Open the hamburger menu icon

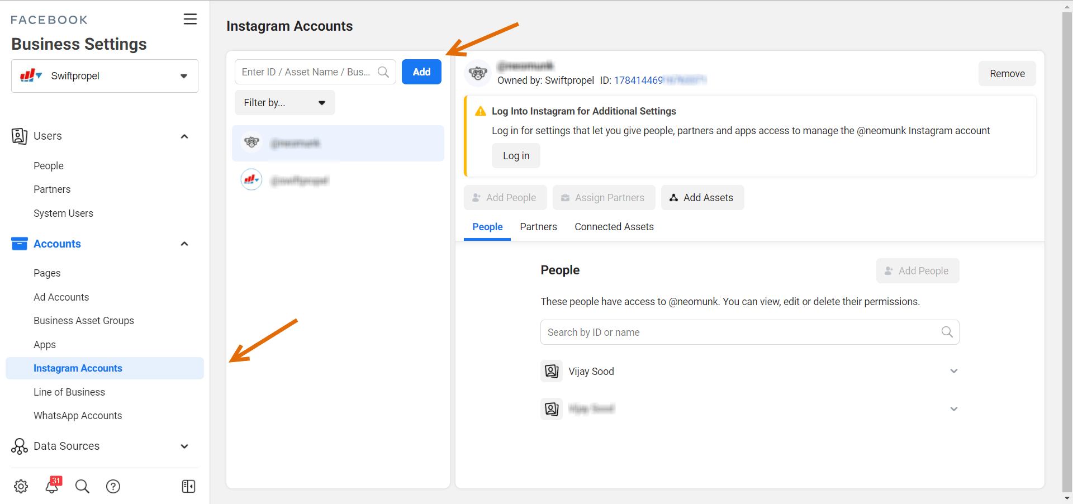coord(190,19)
